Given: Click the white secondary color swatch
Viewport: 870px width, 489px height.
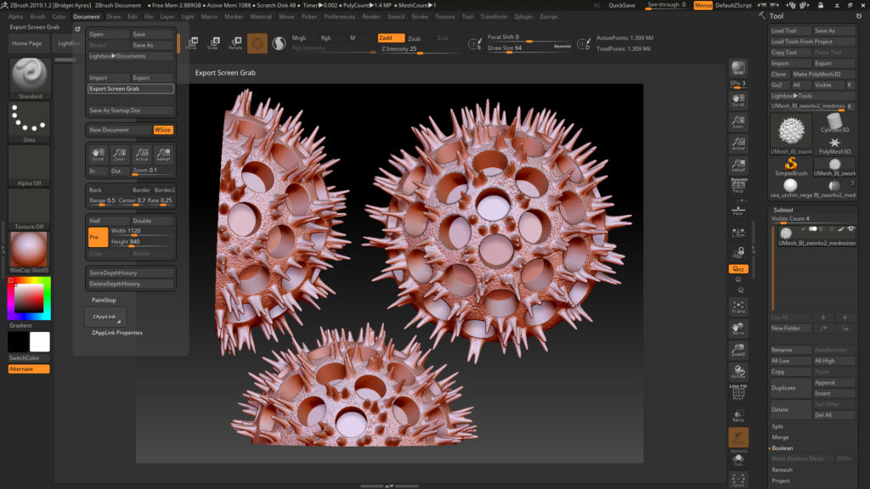Looking at the screenshot, I should pos(39,342).
